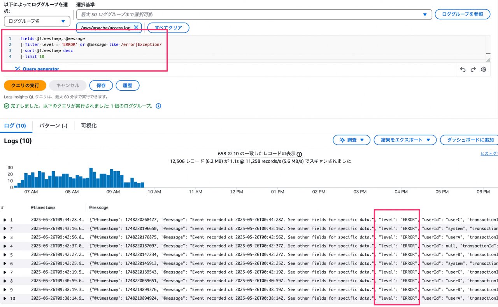
Task: Expand log row 3
Action: tap(5, 237)
